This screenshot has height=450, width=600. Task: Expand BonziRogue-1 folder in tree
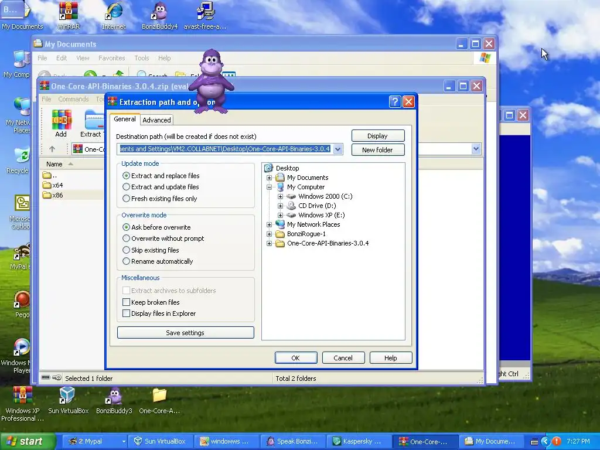(269, 234)
